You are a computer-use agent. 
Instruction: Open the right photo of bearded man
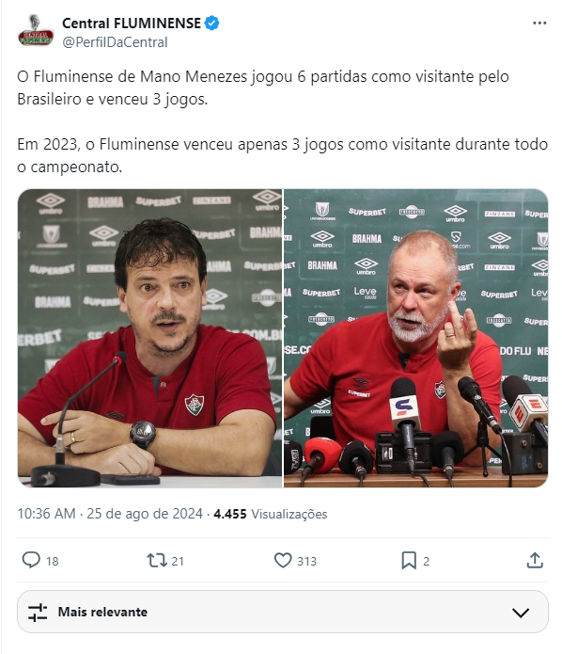[x=415, y=338]
